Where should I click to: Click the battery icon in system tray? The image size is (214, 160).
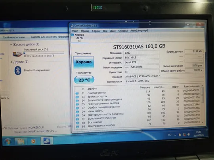[180, 135]
